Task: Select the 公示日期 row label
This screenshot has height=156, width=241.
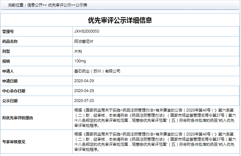Action: click(10, 101)
